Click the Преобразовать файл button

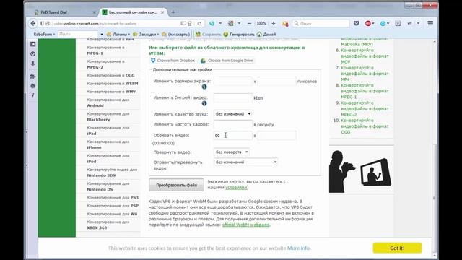[x=176, y=185]
